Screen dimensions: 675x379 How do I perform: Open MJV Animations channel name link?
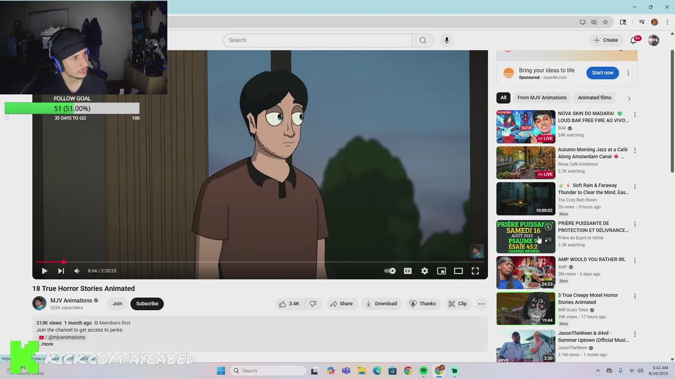click(71, 301)
